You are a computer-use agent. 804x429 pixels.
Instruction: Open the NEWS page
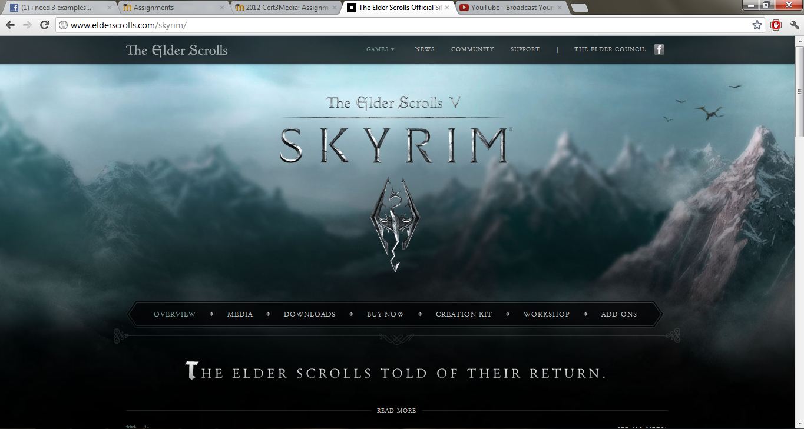point(425,49)
